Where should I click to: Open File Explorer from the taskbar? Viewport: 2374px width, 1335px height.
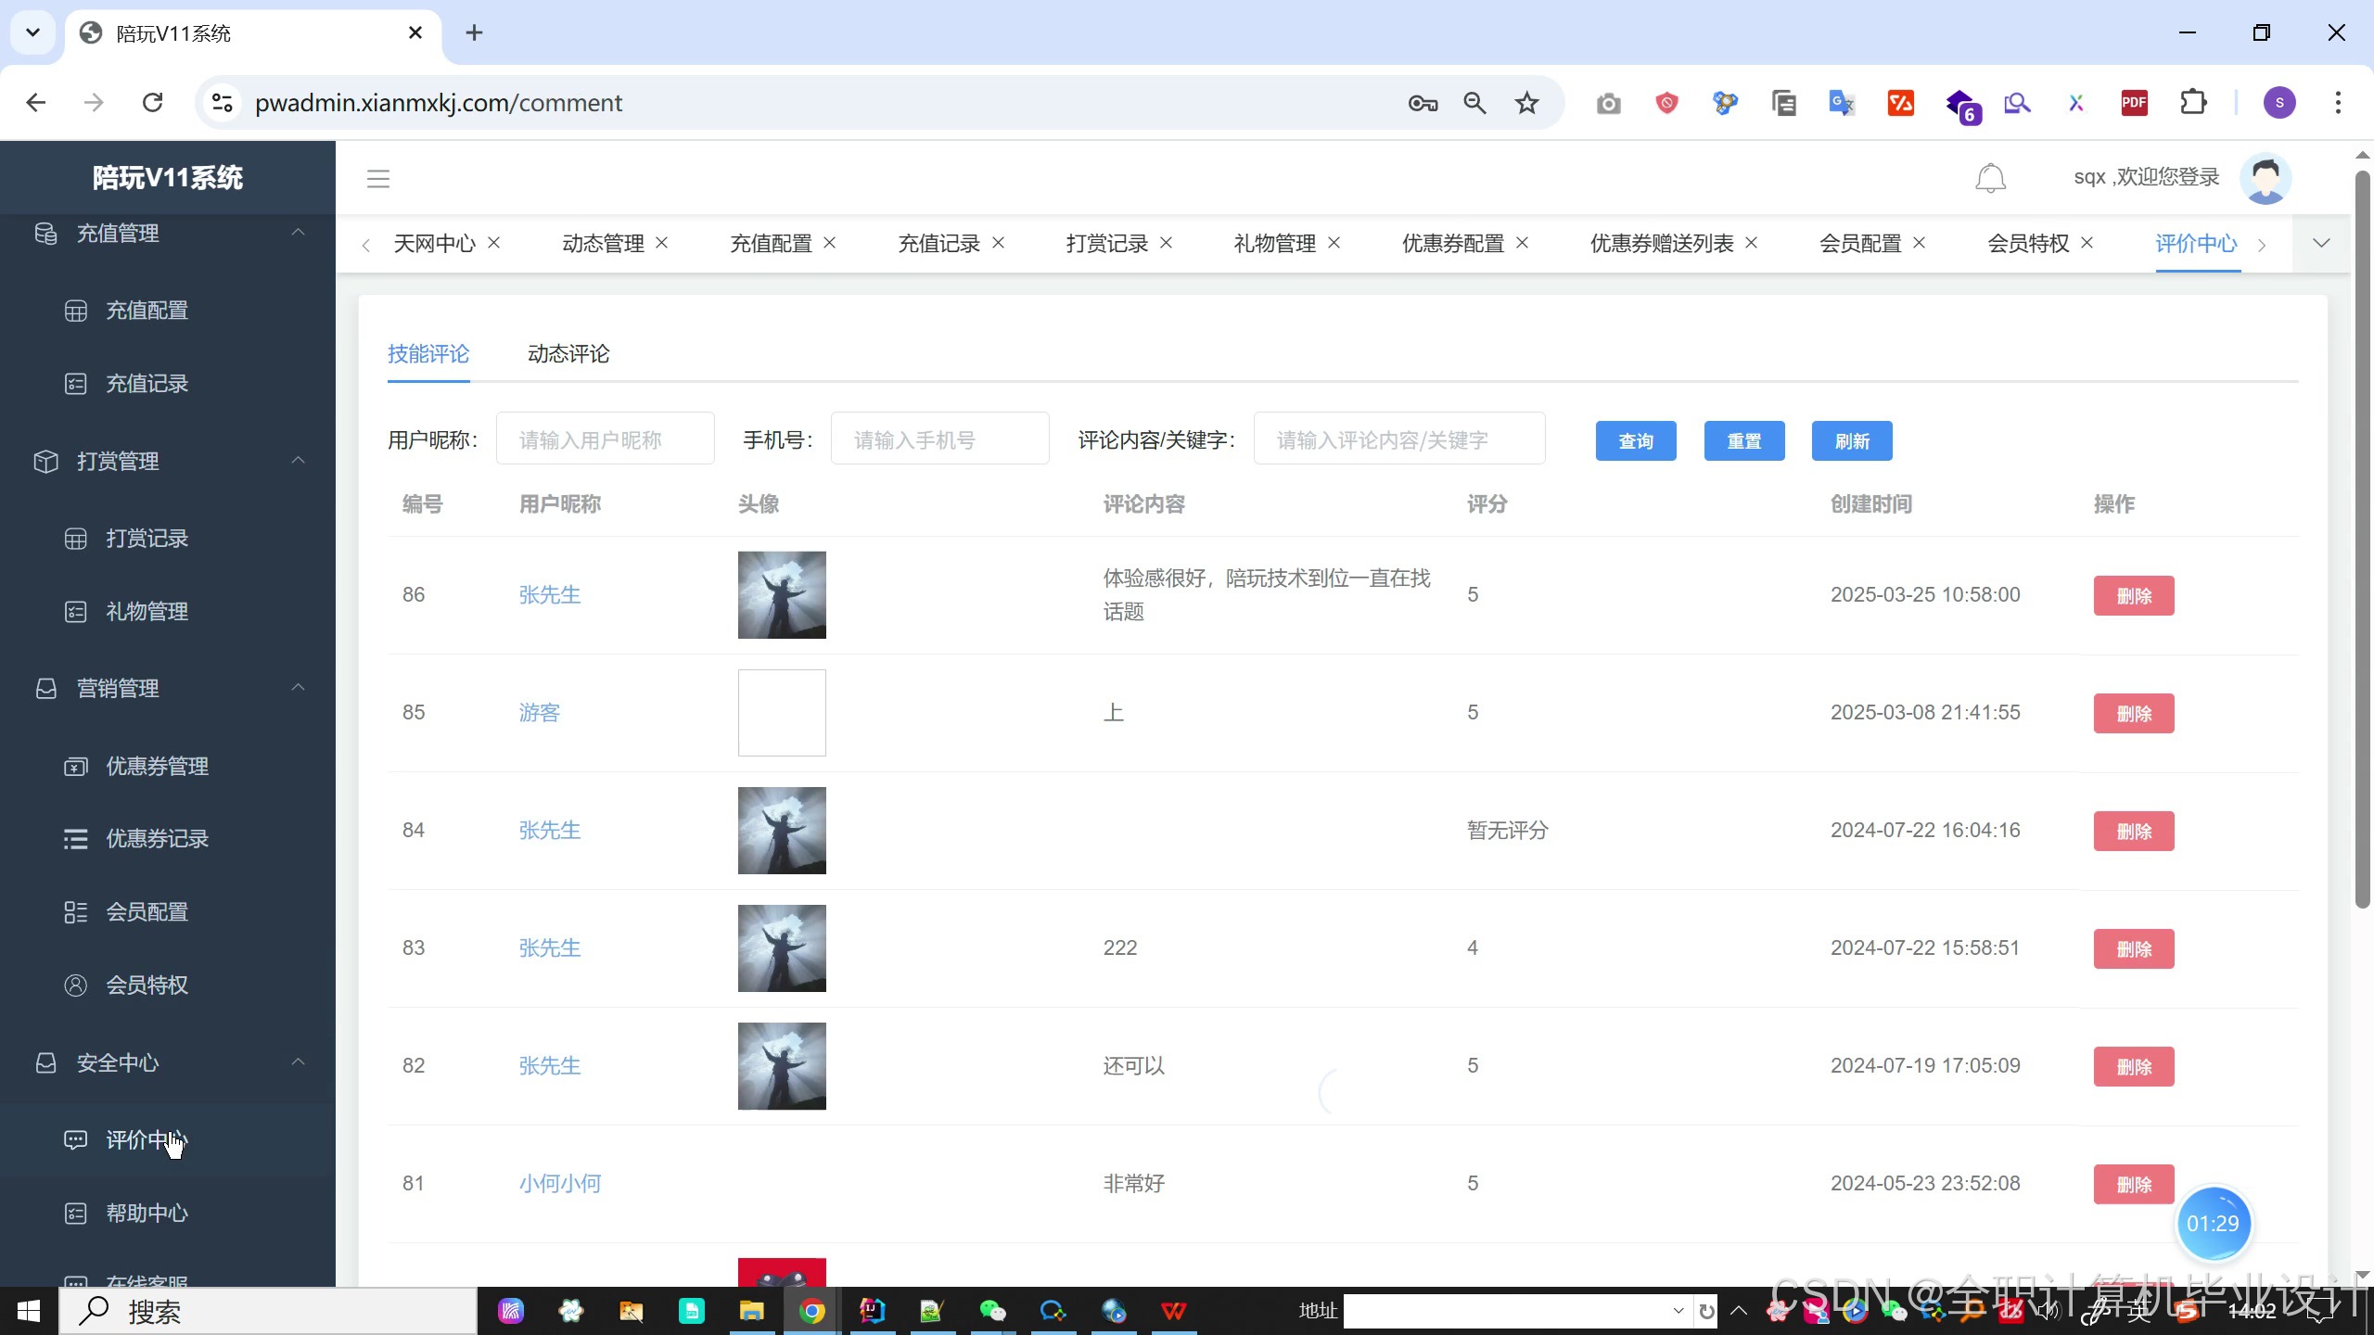tap(751, 1311)
